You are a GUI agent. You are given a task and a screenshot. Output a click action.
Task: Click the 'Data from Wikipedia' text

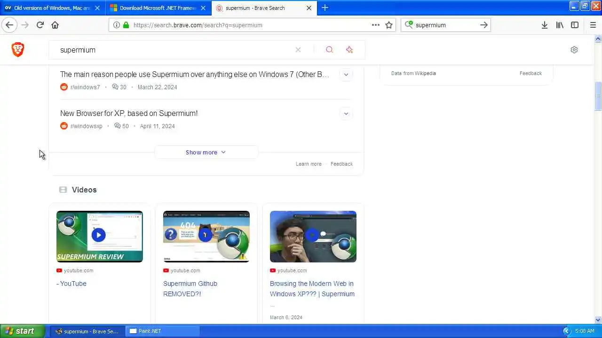click(x=413, y=73)
